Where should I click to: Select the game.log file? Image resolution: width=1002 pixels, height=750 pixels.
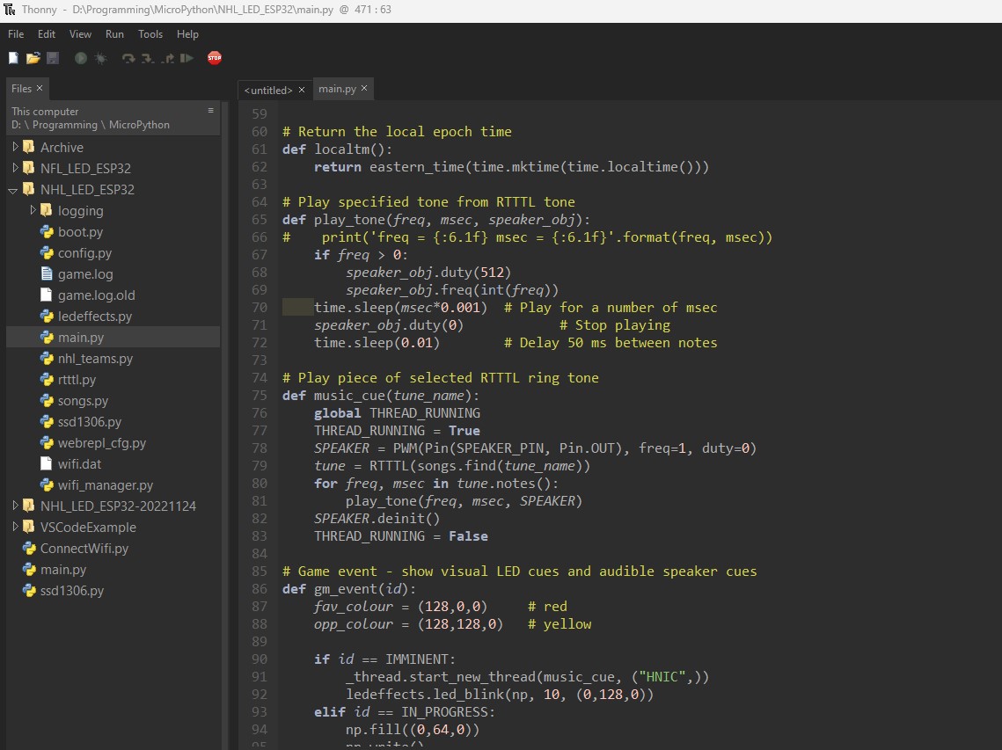coord(85,274)
